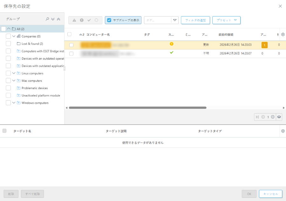Check the Companies (0) group checkbox

pyautogui.click(x=8, y=36)
